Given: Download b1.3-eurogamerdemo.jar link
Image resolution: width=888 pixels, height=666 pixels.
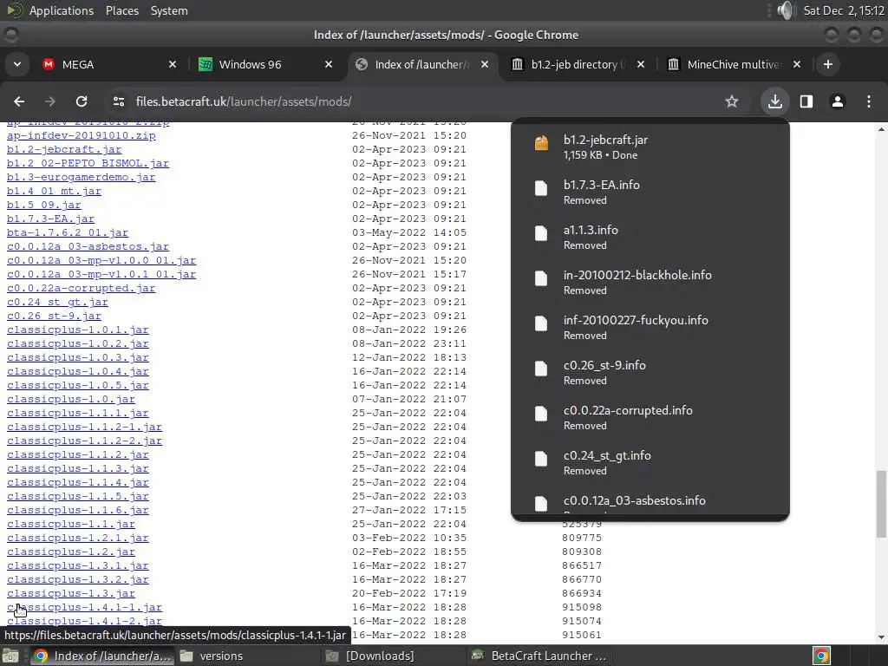Looking at the screenshot, I should [x=81, y=177].
